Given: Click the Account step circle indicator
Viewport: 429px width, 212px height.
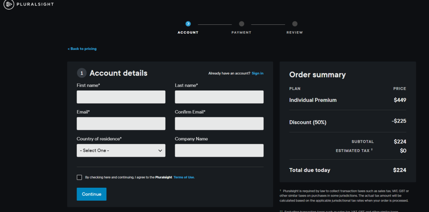Looking at the screenshot, I should coord(188,24).
